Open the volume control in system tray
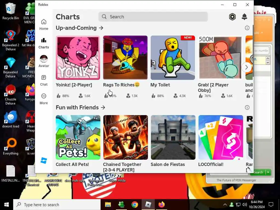This screenshot has height=210, width=280. click(245, 205)
